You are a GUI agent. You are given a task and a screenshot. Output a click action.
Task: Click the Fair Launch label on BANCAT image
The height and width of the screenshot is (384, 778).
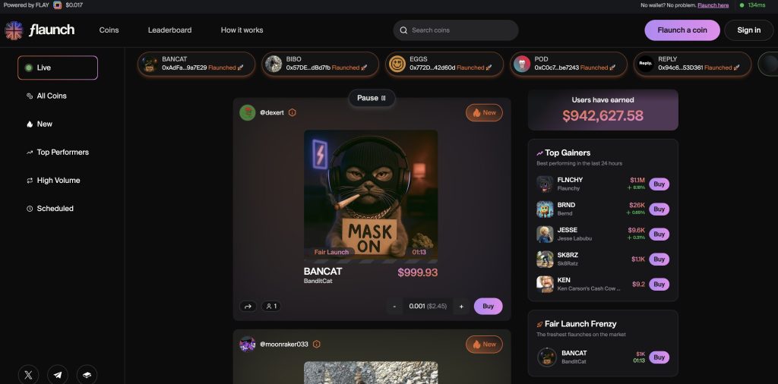331,252
